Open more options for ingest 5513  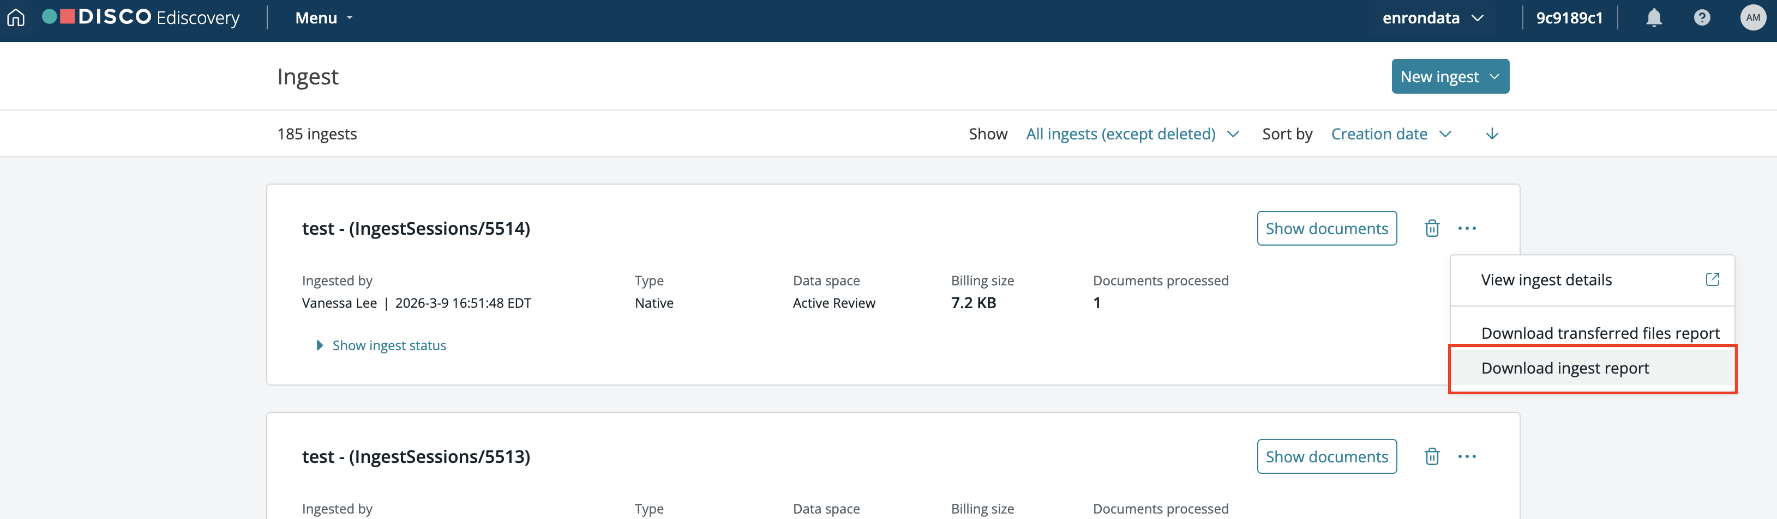point(1467,456)
